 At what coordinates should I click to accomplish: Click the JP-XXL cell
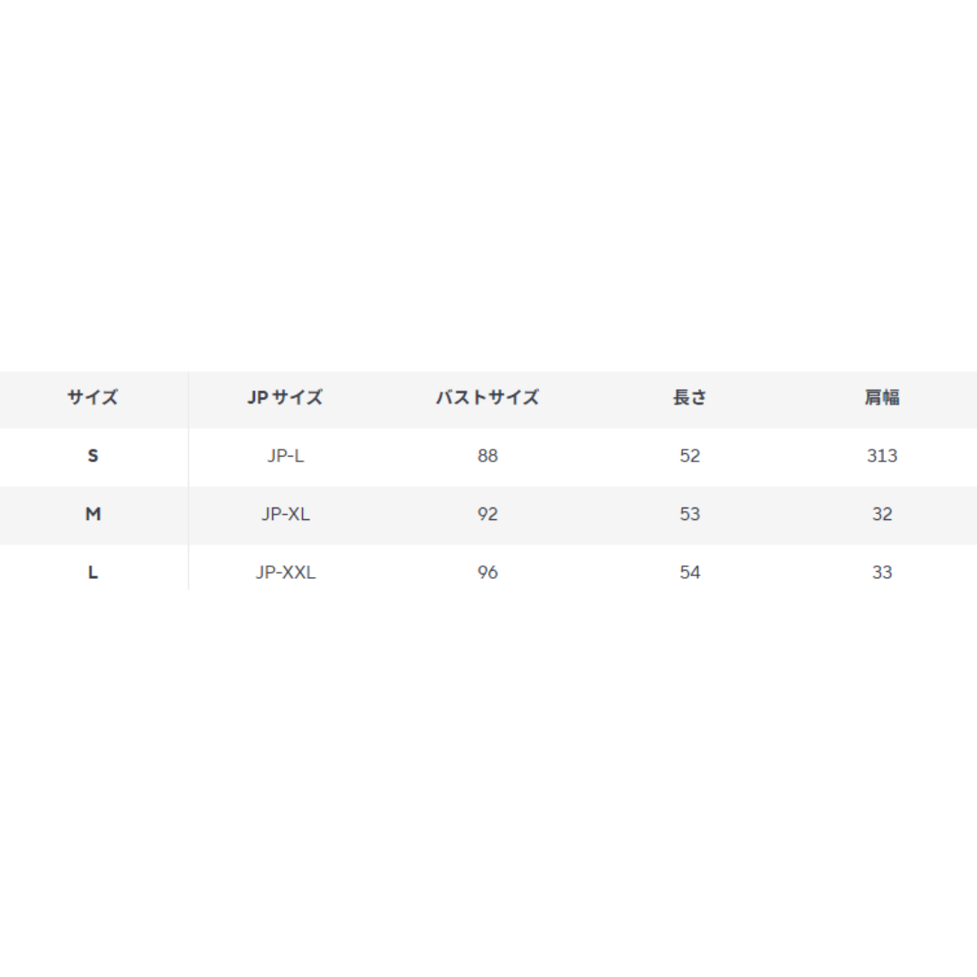click(285, 573)
